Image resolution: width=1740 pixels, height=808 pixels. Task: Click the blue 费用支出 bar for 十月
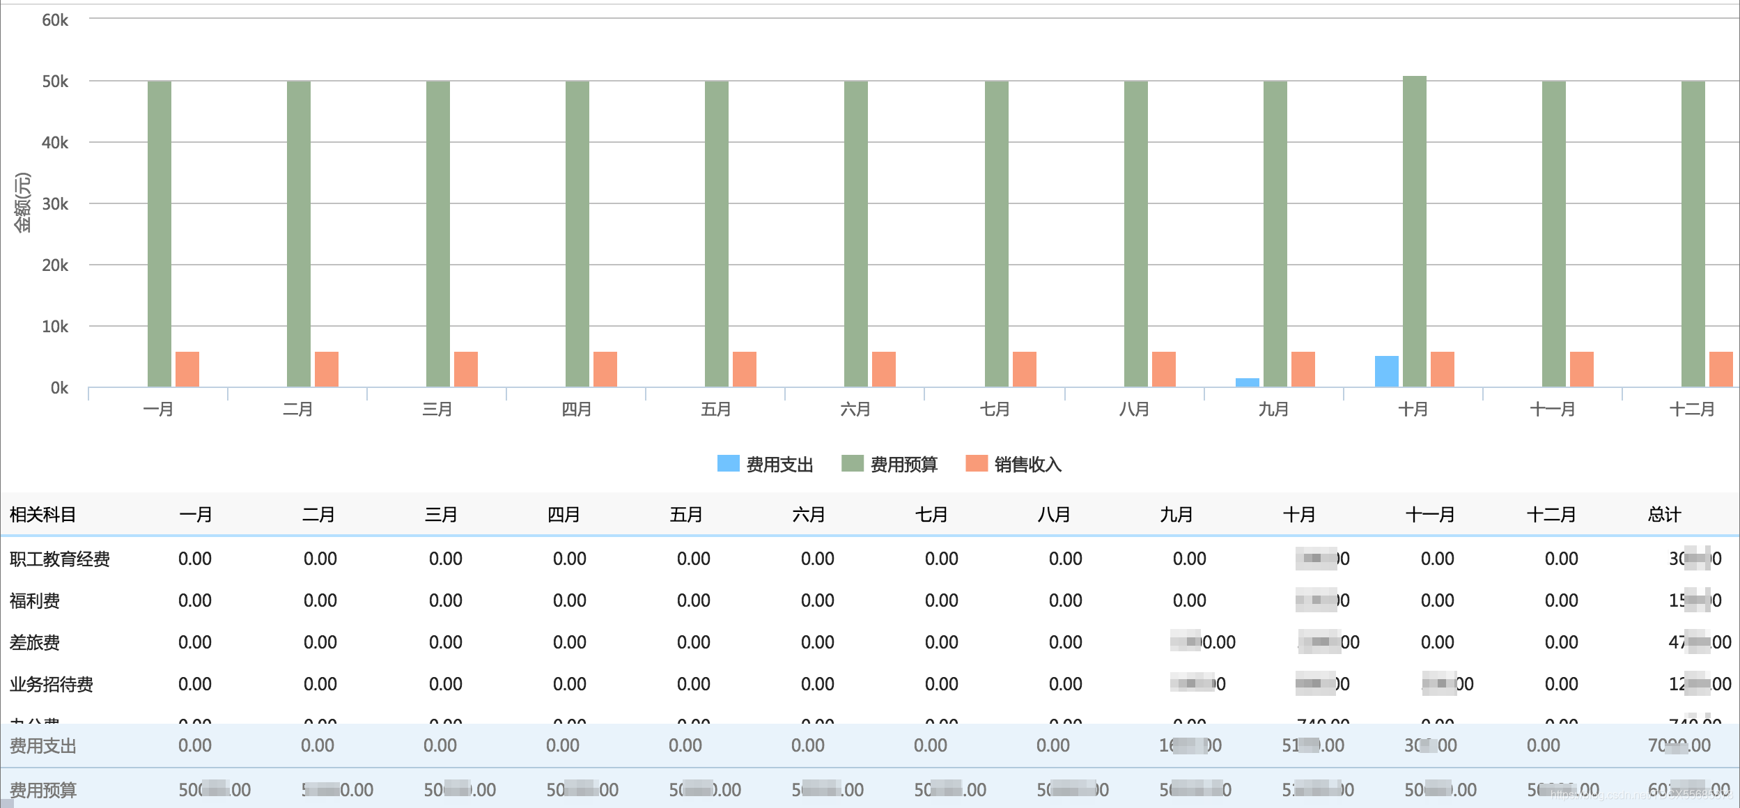1386,371
